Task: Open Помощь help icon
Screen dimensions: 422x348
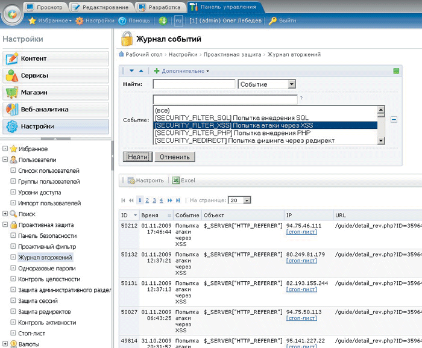Action: pyautogui.click(x=122, y=20)
